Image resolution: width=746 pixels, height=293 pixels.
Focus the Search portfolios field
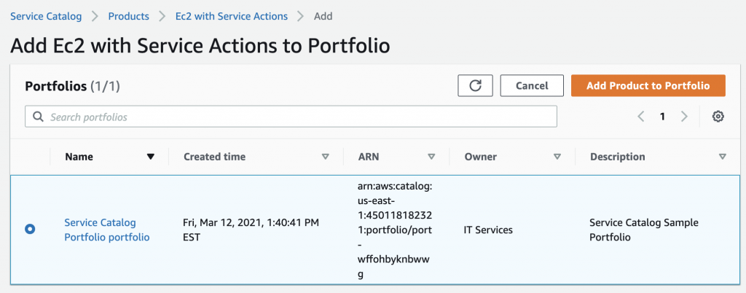[x=291, y=117]
